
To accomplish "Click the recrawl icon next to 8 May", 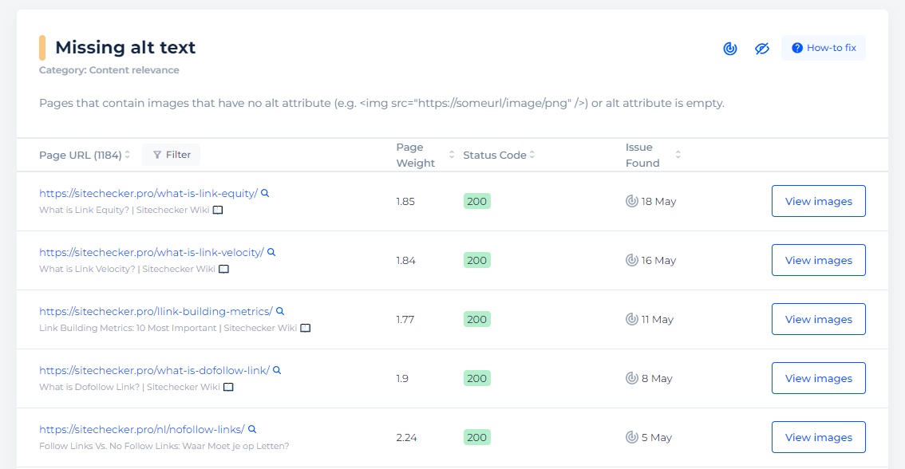I will pyautogui.click(x=632, y=378).
